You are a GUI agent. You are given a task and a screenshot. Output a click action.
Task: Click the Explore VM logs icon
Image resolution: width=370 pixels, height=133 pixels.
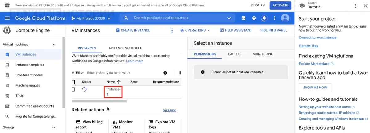tap(151, 122)
